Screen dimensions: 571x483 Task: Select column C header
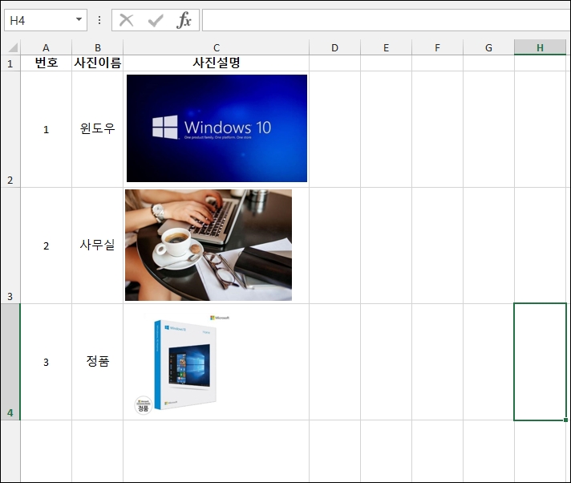pyautogui.click(x=217, y=47)
